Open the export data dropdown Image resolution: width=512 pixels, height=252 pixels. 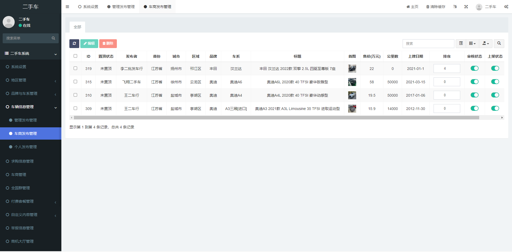click(x=486, y=44)
